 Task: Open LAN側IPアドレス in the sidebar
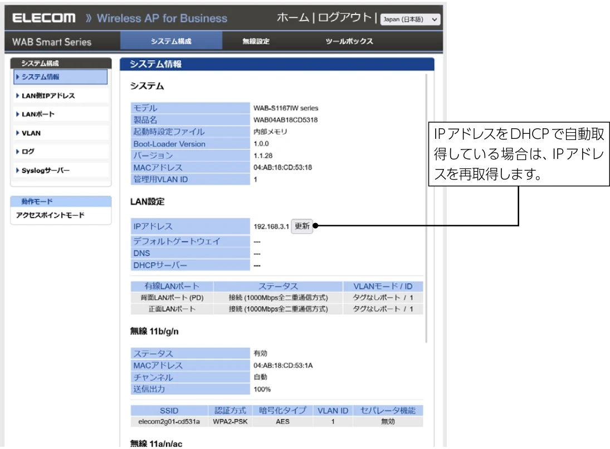click(x=61, y=95)
